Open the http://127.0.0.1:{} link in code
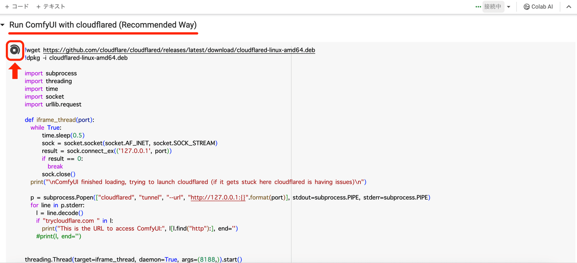The height and width of the screenshot is (263, 577). (x=219, y=197)
